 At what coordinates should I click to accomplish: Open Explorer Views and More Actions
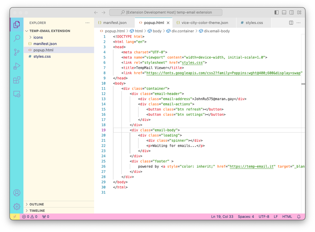[88, 23]
